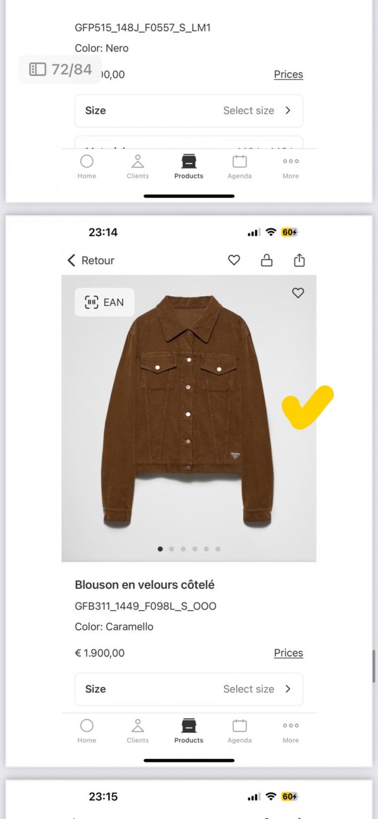Tap the lock icon in header

[x=267, y=260]
